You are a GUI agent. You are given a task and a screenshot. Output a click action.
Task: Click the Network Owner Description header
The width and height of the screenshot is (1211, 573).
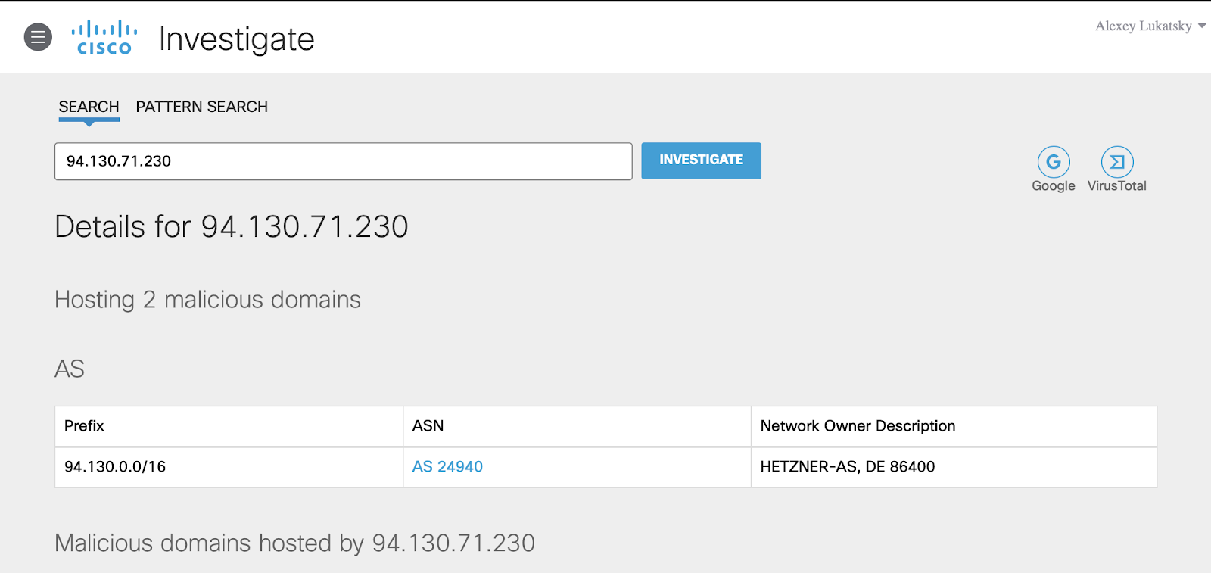tap(858, 426)
